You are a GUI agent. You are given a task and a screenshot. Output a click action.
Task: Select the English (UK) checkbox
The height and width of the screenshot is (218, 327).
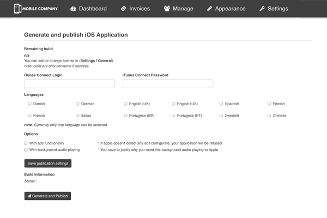tap(125, 104)
